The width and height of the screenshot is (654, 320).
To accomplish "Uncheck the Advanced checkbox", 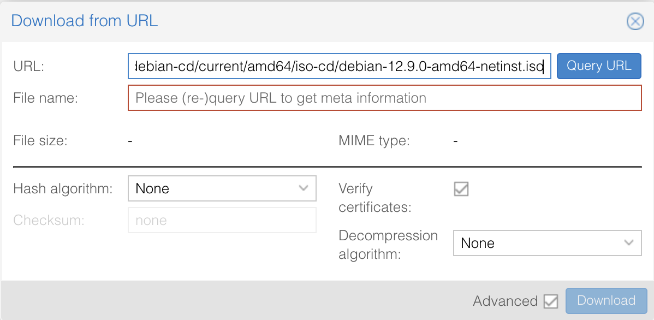I will click(551, 301).
